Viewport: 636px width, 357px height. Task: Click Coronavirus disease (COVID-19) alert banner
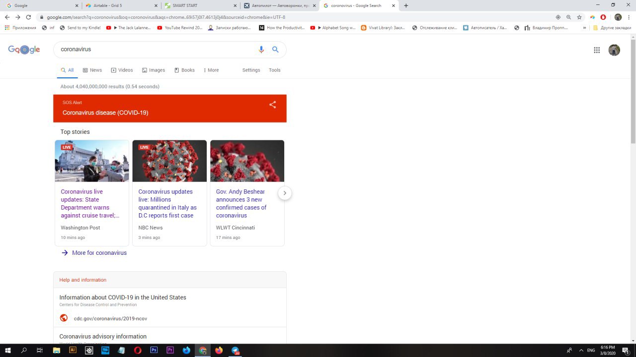(170, 109)
